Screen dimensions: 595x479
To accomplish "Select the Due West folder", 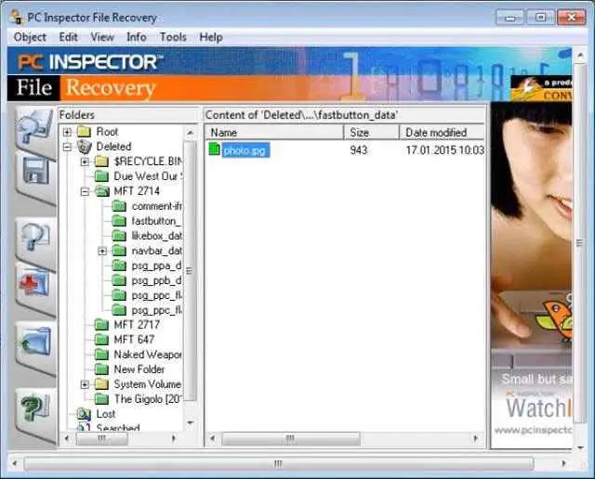I will click(148, 176).
